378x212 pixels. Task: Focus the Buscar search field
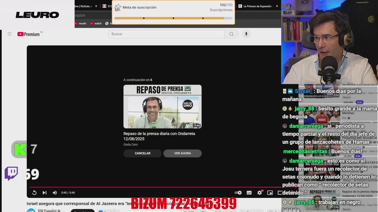pos(166,34)
